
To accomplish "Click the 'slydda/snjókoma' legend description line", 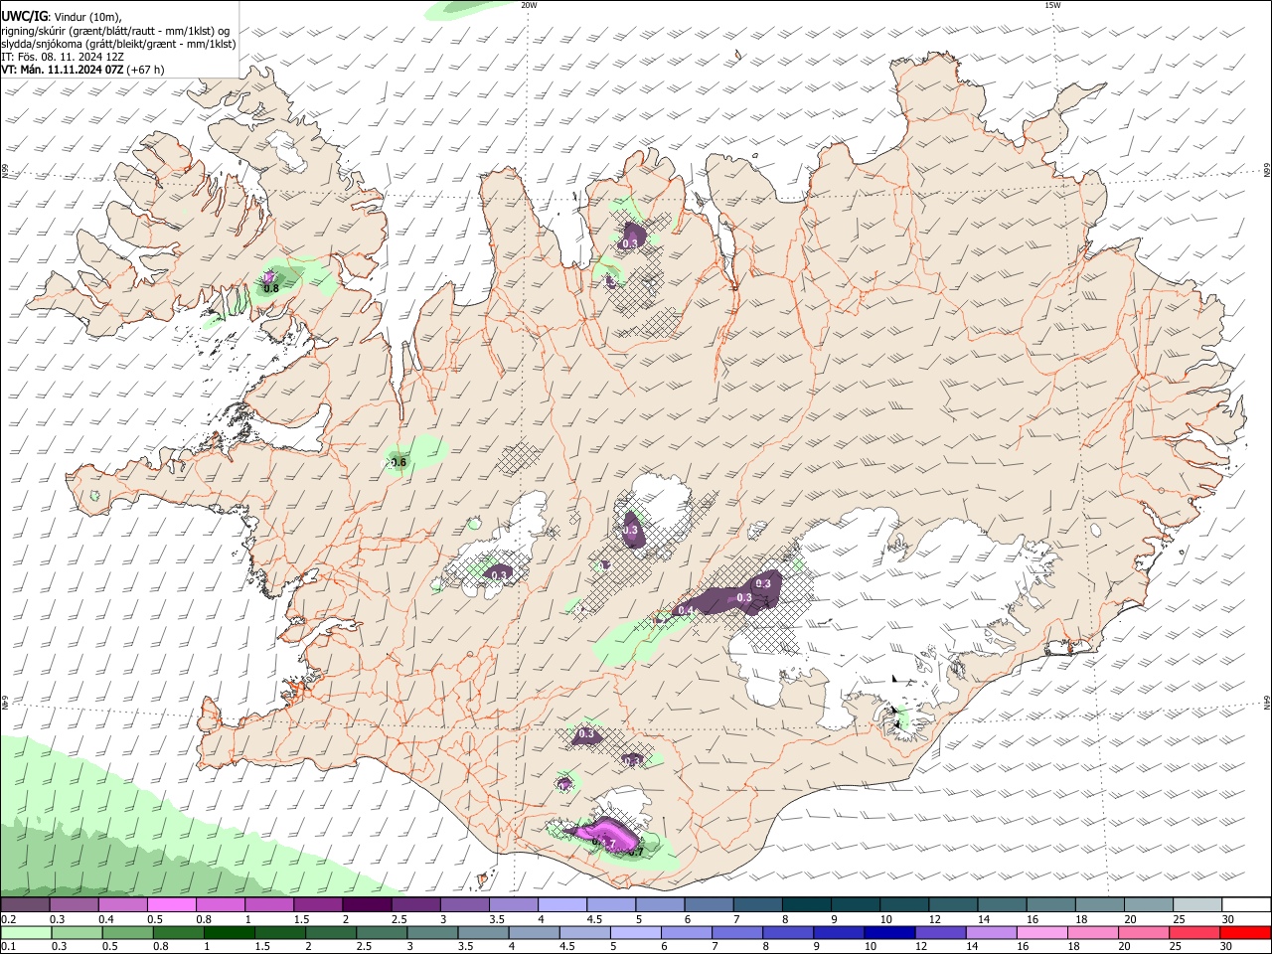I will coord(118,44).
